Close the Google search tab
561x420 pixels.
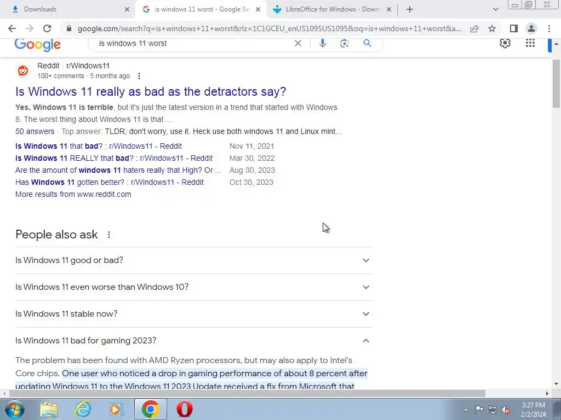[x=258, y=10]
